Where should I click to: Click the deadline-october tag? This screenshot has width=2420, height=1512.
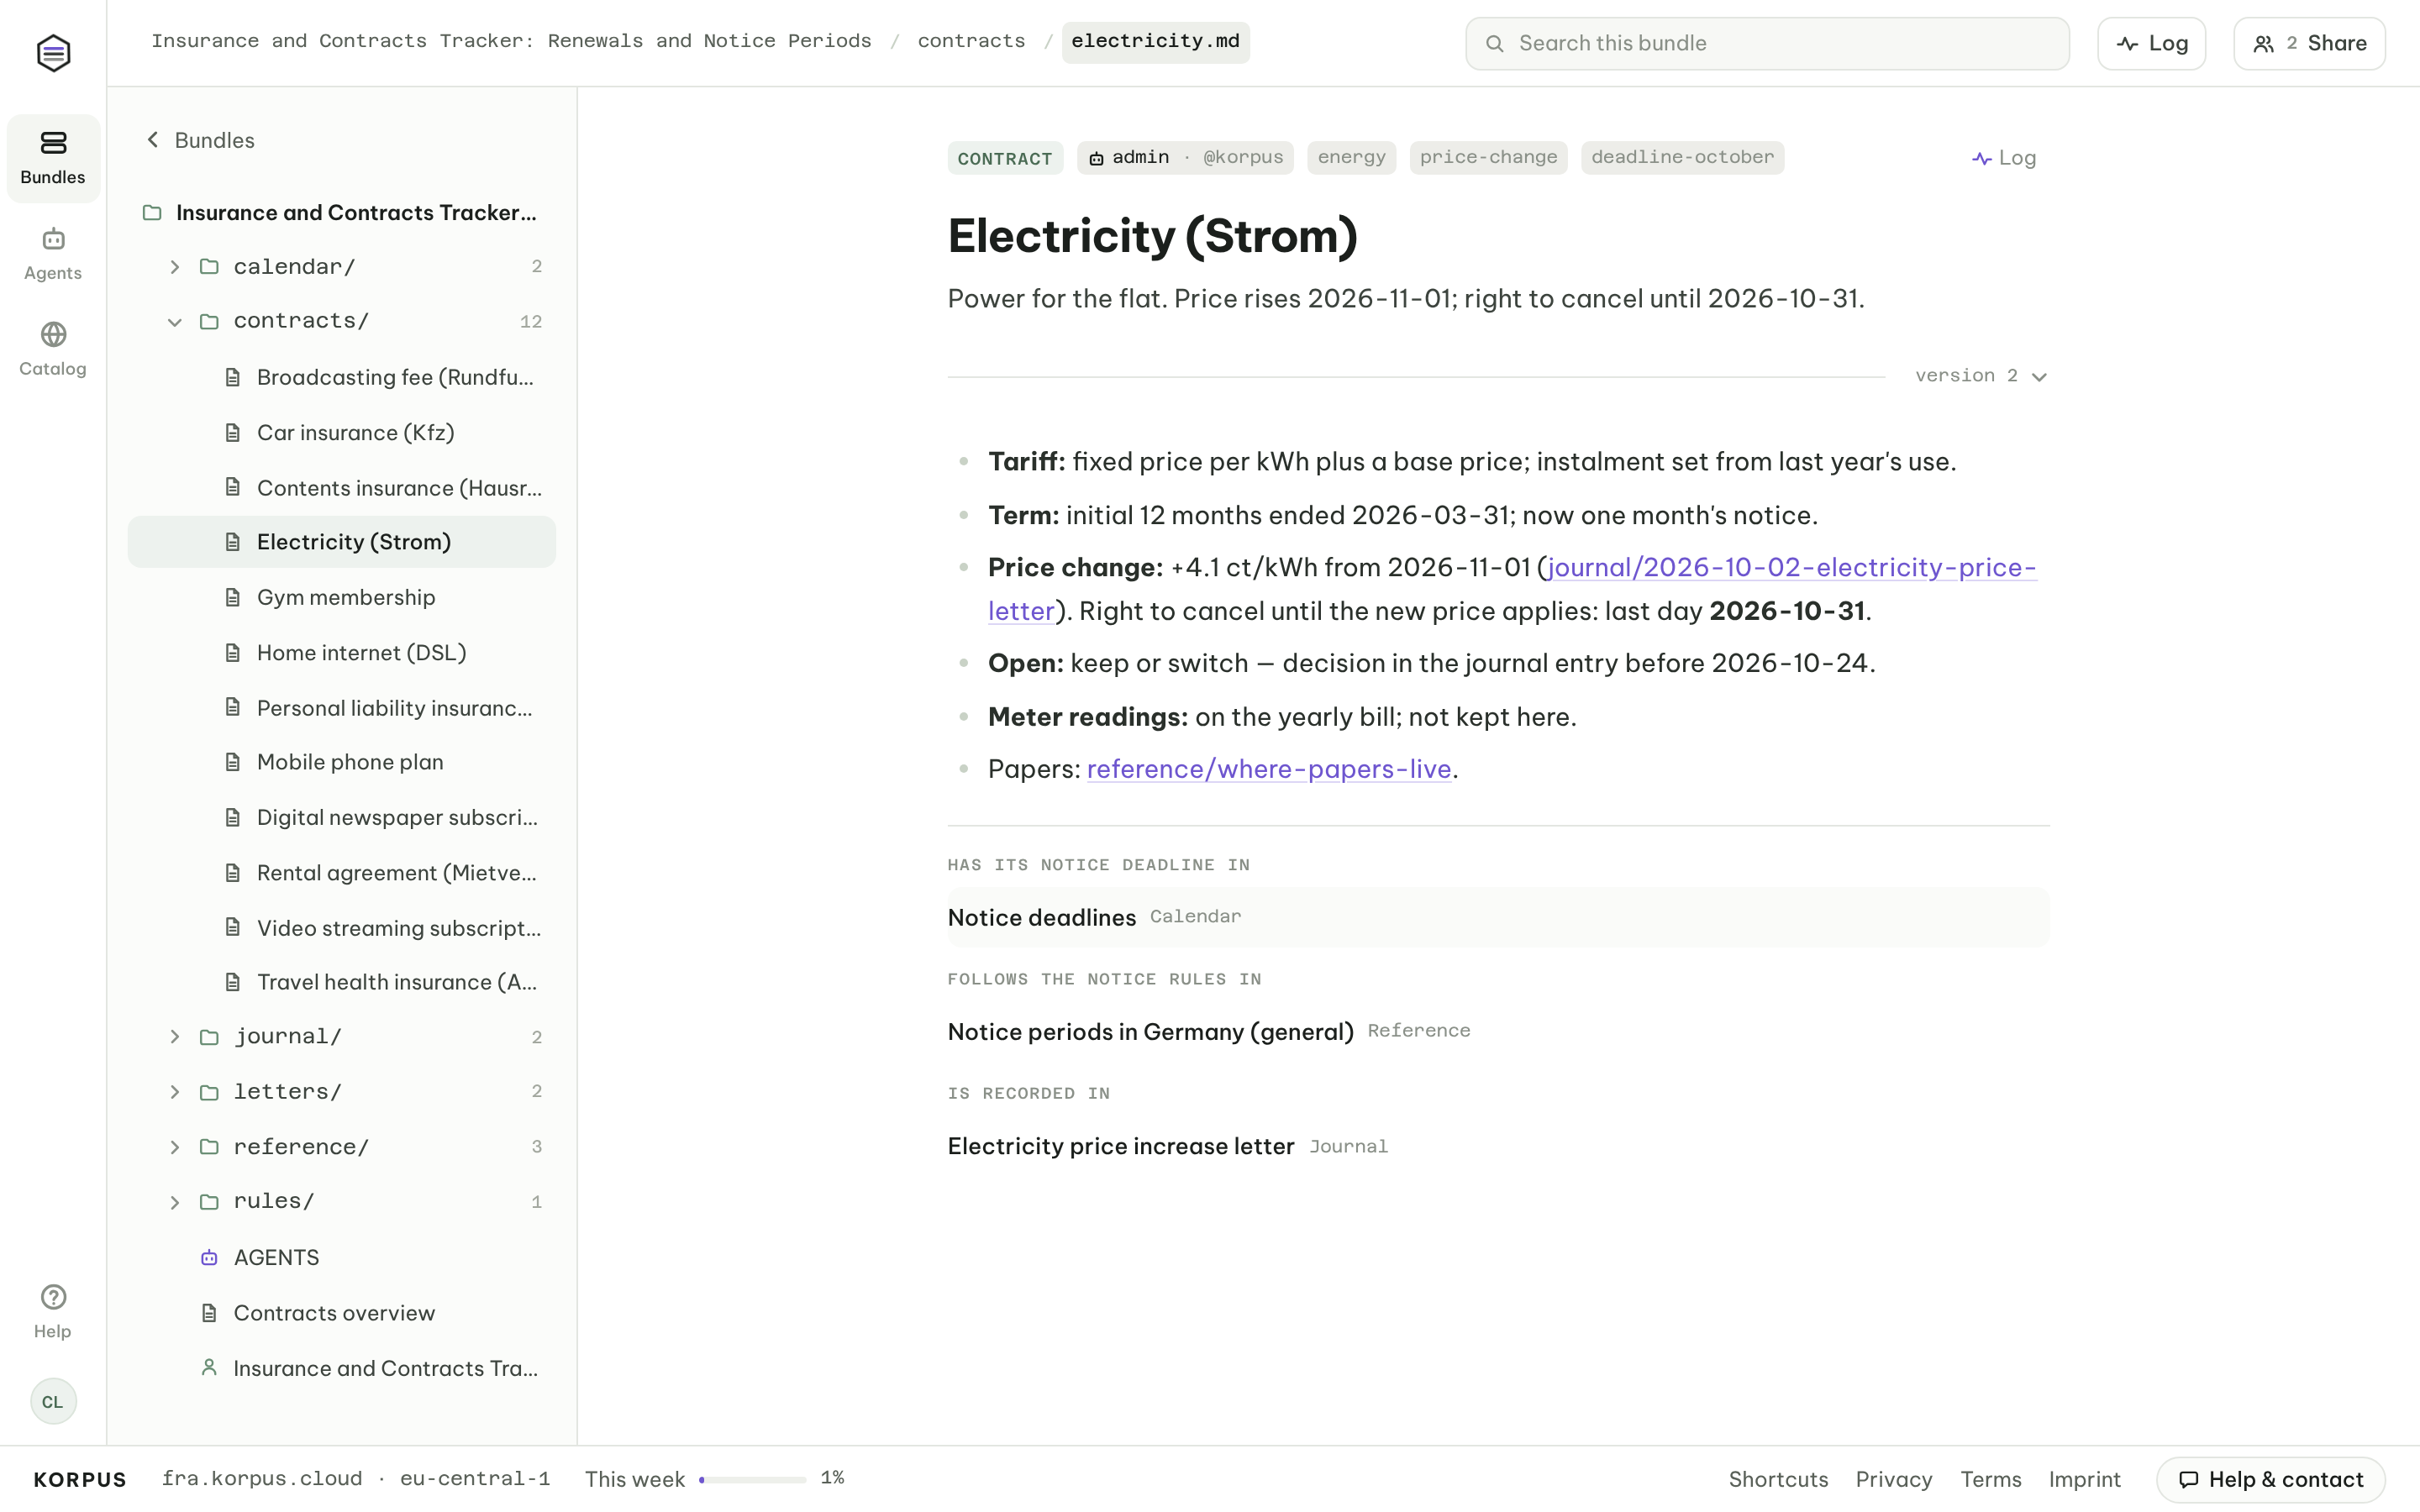coord(1682,158)
